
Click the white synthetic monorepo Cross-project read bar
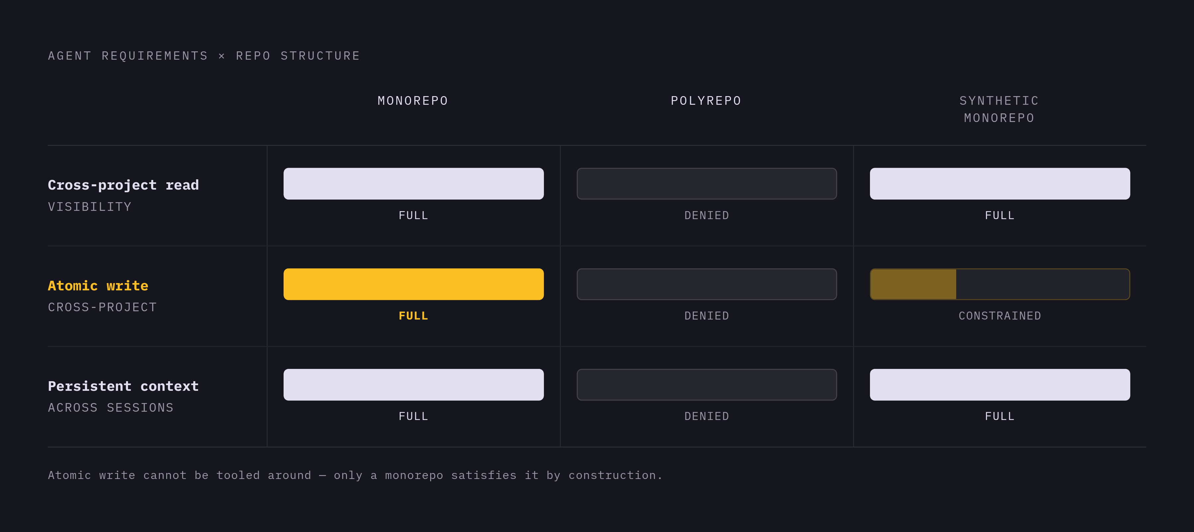pos(1000,184)
